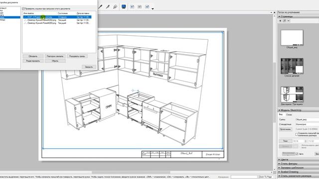Toggle the 'Сохранять масштаб' checkbox
This screenshot has width=319, height=179.
click(x=297, y=134)
